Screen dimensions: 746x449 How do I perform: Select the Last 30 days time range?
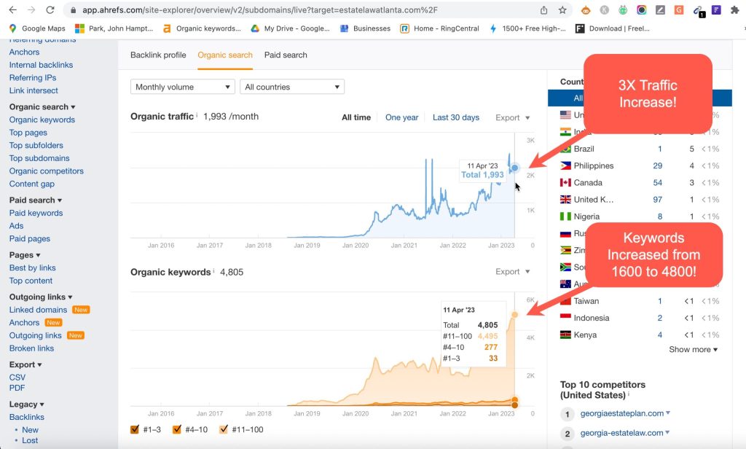click(x=455, y=117)
